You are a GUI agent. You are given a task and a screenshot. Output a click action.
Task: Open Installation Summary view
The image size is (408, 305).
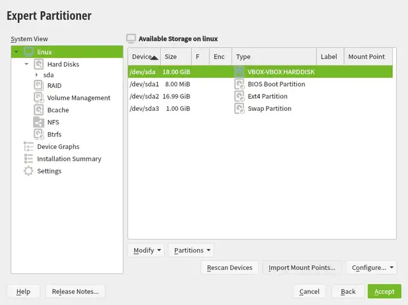click(69, 159)
